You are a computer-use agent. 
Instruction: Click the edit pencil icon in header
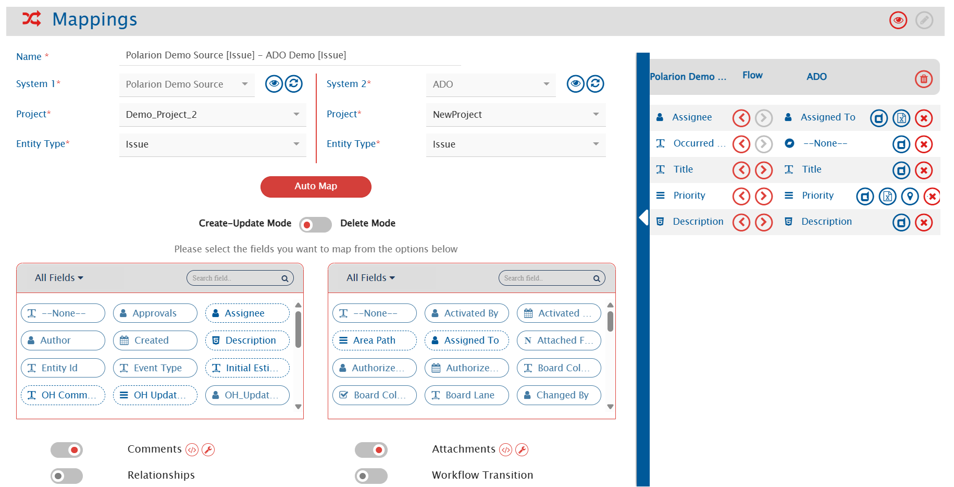[924, 20]
